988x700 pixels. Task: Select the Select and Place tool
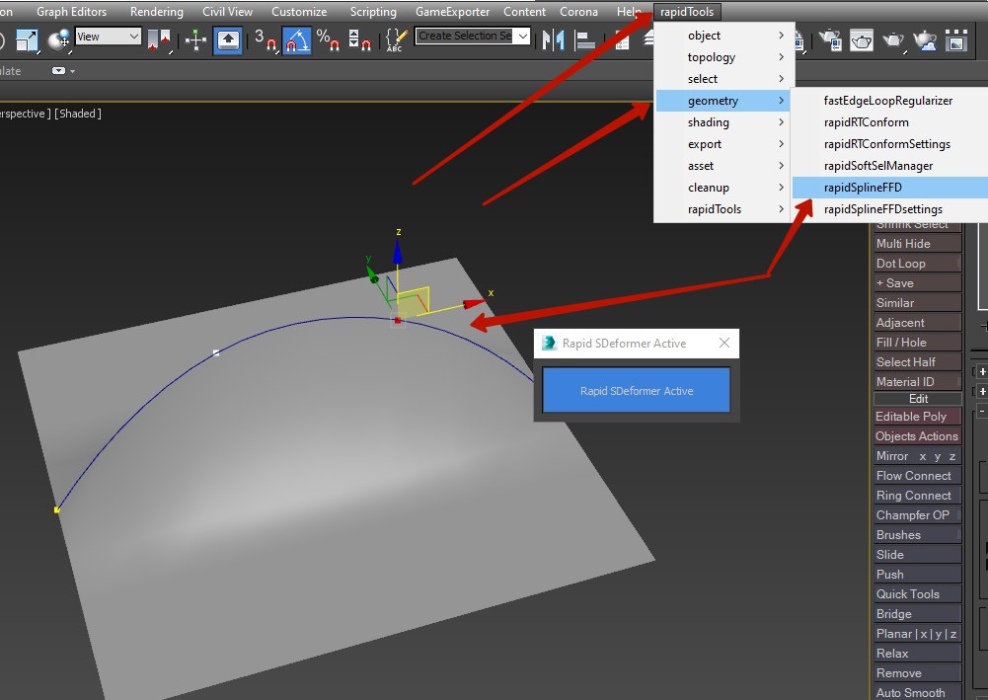tap(59, 40)
